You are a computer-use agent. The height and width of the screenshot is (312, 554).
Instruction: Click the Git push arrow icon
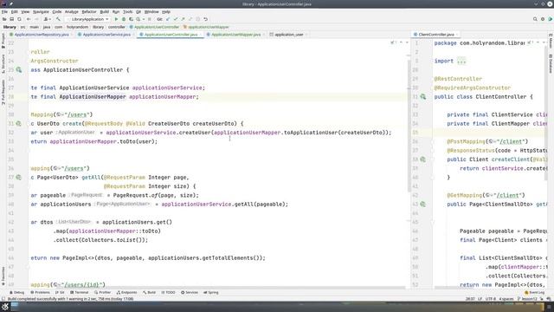click(x=183, y=19)
